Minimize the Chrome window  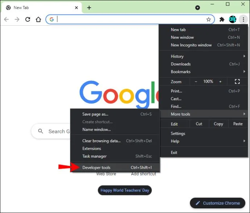pos(212,4)
